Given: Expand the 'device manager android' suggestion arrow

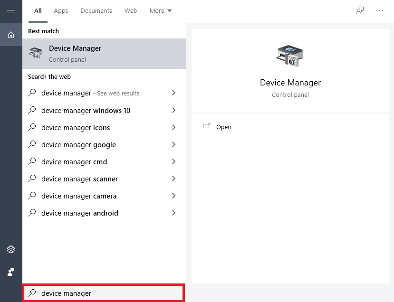Looking at the screenshot, I should coord(173,213).
